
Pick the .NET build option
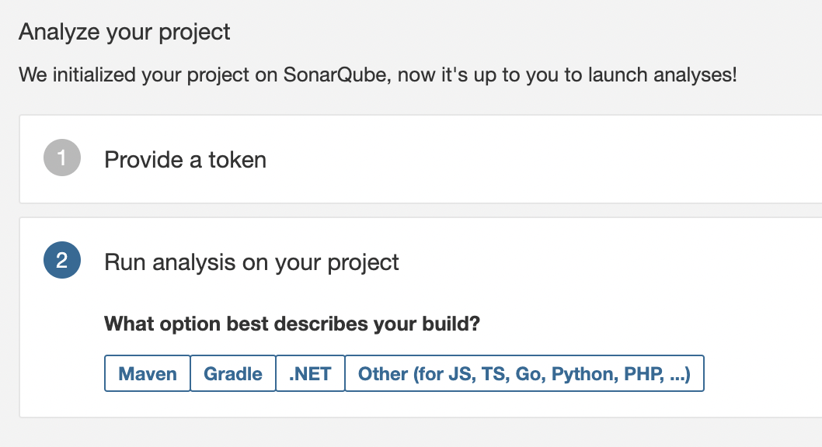click(310, 374)
